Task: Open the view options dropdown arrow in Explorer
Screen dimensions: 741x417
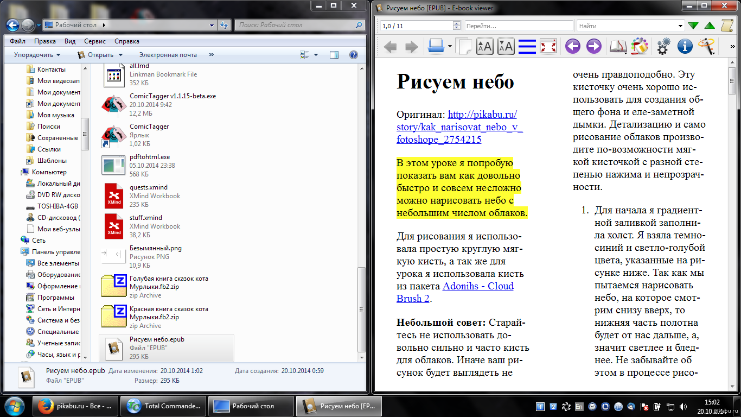Action: point(316,55)
